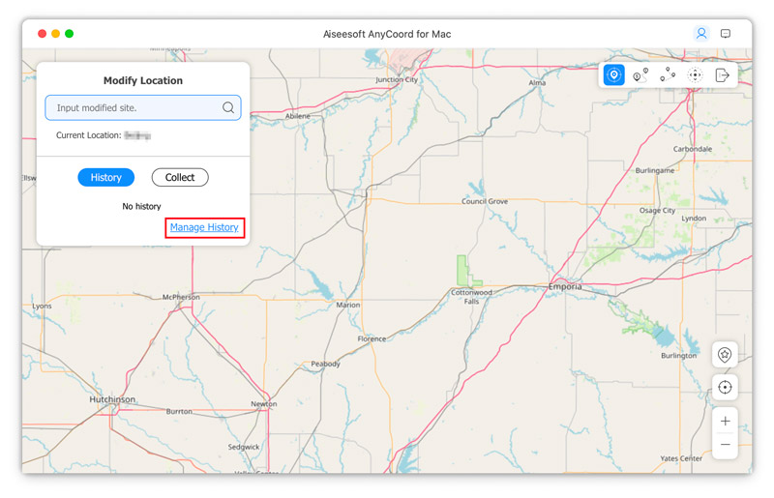
Task: Click Emporia city on the map
Action: 565,287
